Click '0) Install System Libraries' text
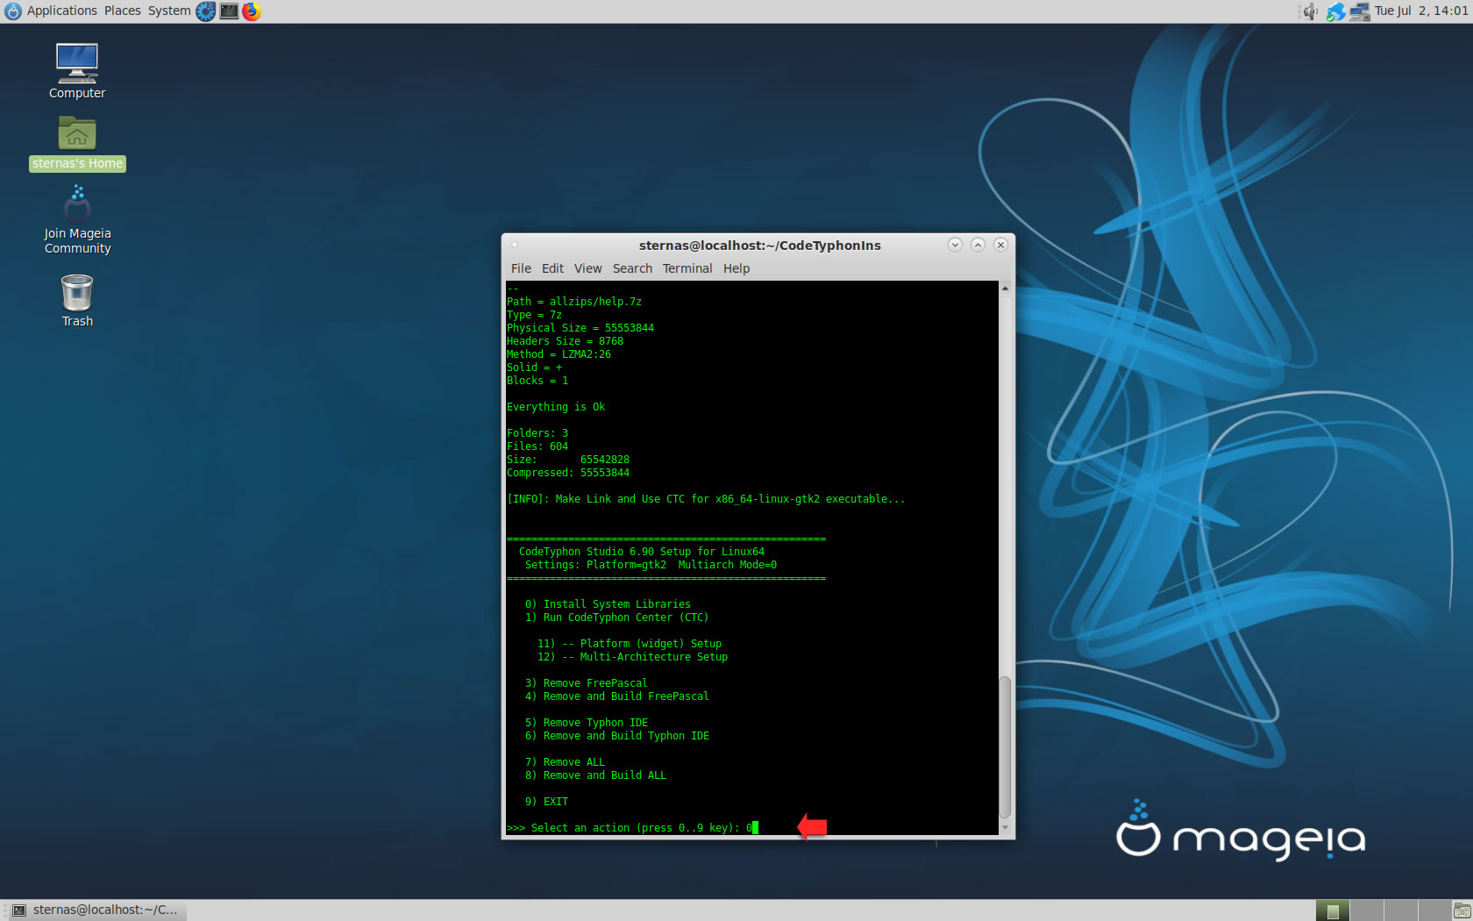This screenshot has height=921, width=1473. [x=608, y=604]
